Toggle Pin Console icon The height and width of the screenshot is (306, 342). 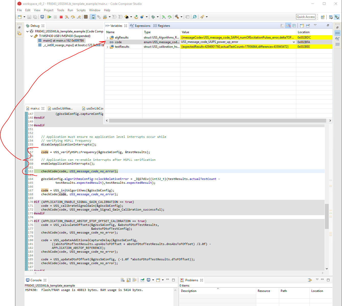[143, 280]
